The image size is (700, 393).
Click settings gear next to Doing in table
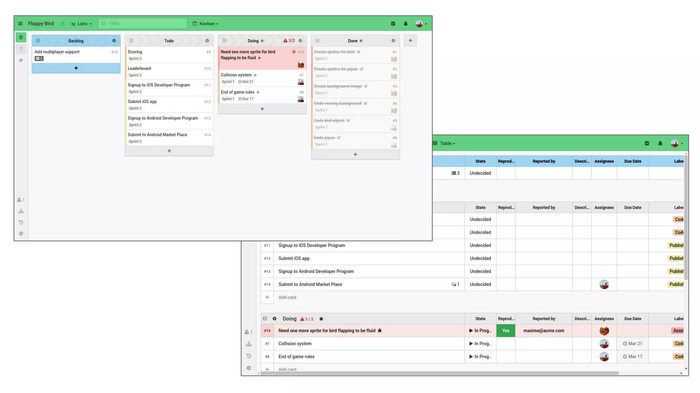(x=274, y=319)
